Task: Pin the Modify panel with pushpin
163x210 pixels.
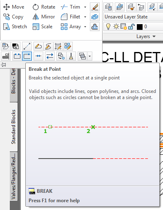Action: point(4,65)
